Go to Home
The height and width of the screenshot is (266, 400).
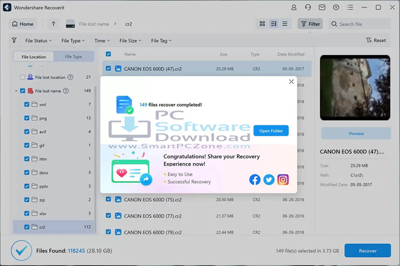tap(23, 24)
